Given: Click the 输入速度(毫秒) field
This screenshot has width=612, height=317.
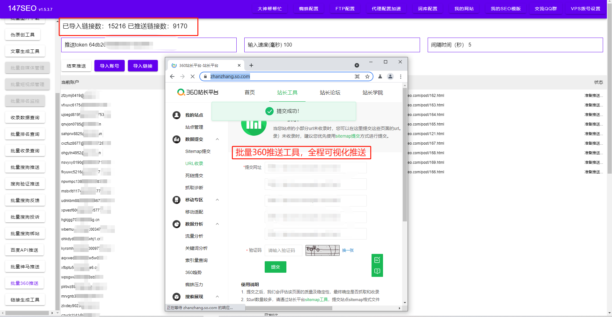Looking at the screenshot, I should (332, 45).
